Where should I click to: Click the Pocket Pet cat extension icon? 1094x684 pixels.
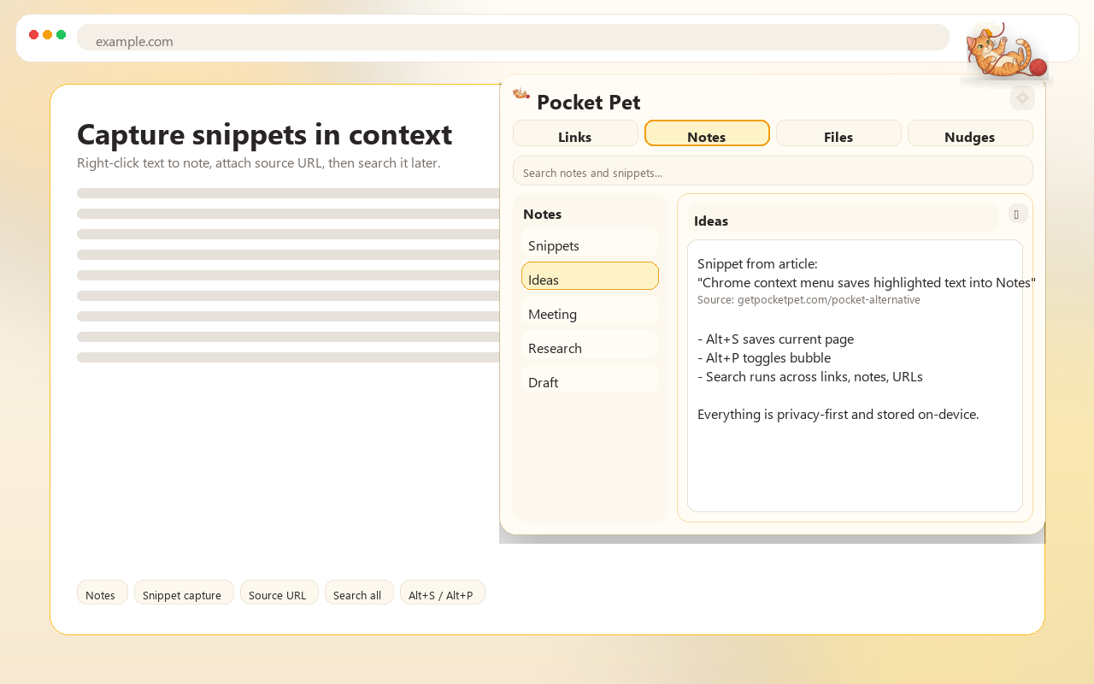(x=1007, y=51)
